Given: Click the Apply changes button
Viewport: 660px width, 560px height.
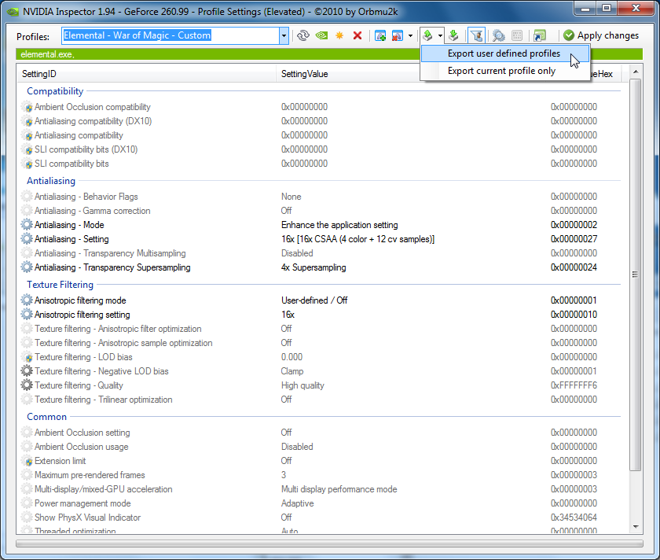Looking at the screenshot, I should (600, 35).
